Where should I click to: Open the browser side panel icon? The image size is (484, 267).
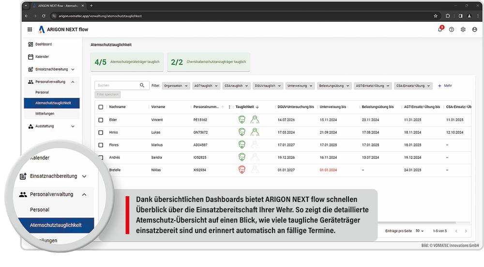(461, 16)
